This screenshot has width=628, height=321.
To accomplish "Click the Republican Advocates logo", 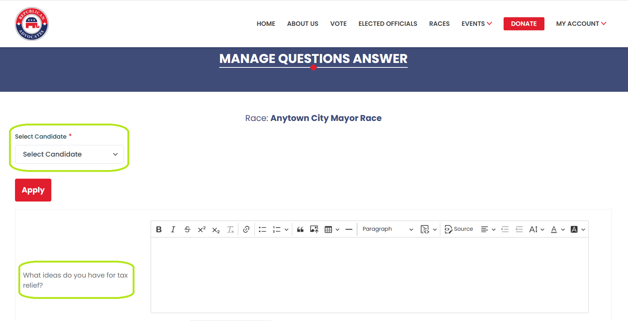I will [x=32, y=24].
